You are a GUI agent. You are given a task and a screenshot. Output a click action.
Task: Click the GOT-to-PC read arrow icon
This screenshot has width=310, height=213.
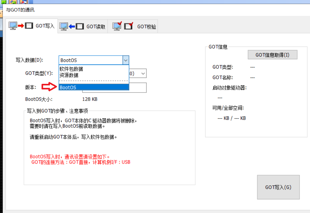72,27
